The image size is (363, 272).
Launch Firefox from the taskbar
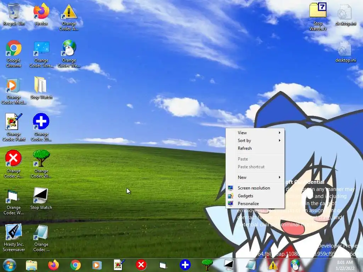pos(54,265)
